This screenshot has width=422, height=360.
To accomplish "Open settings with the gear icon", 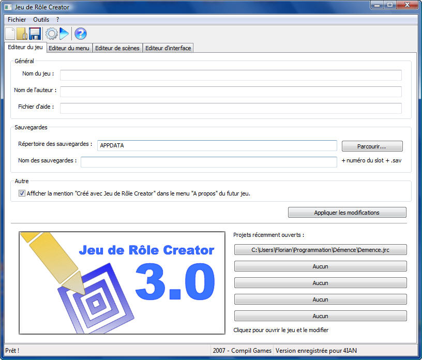I will coord(51,34).
